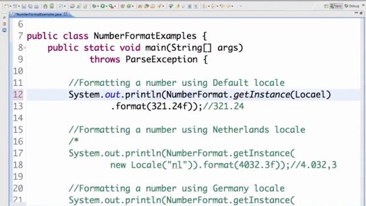Click the green Run button

(x=102, y=6)
